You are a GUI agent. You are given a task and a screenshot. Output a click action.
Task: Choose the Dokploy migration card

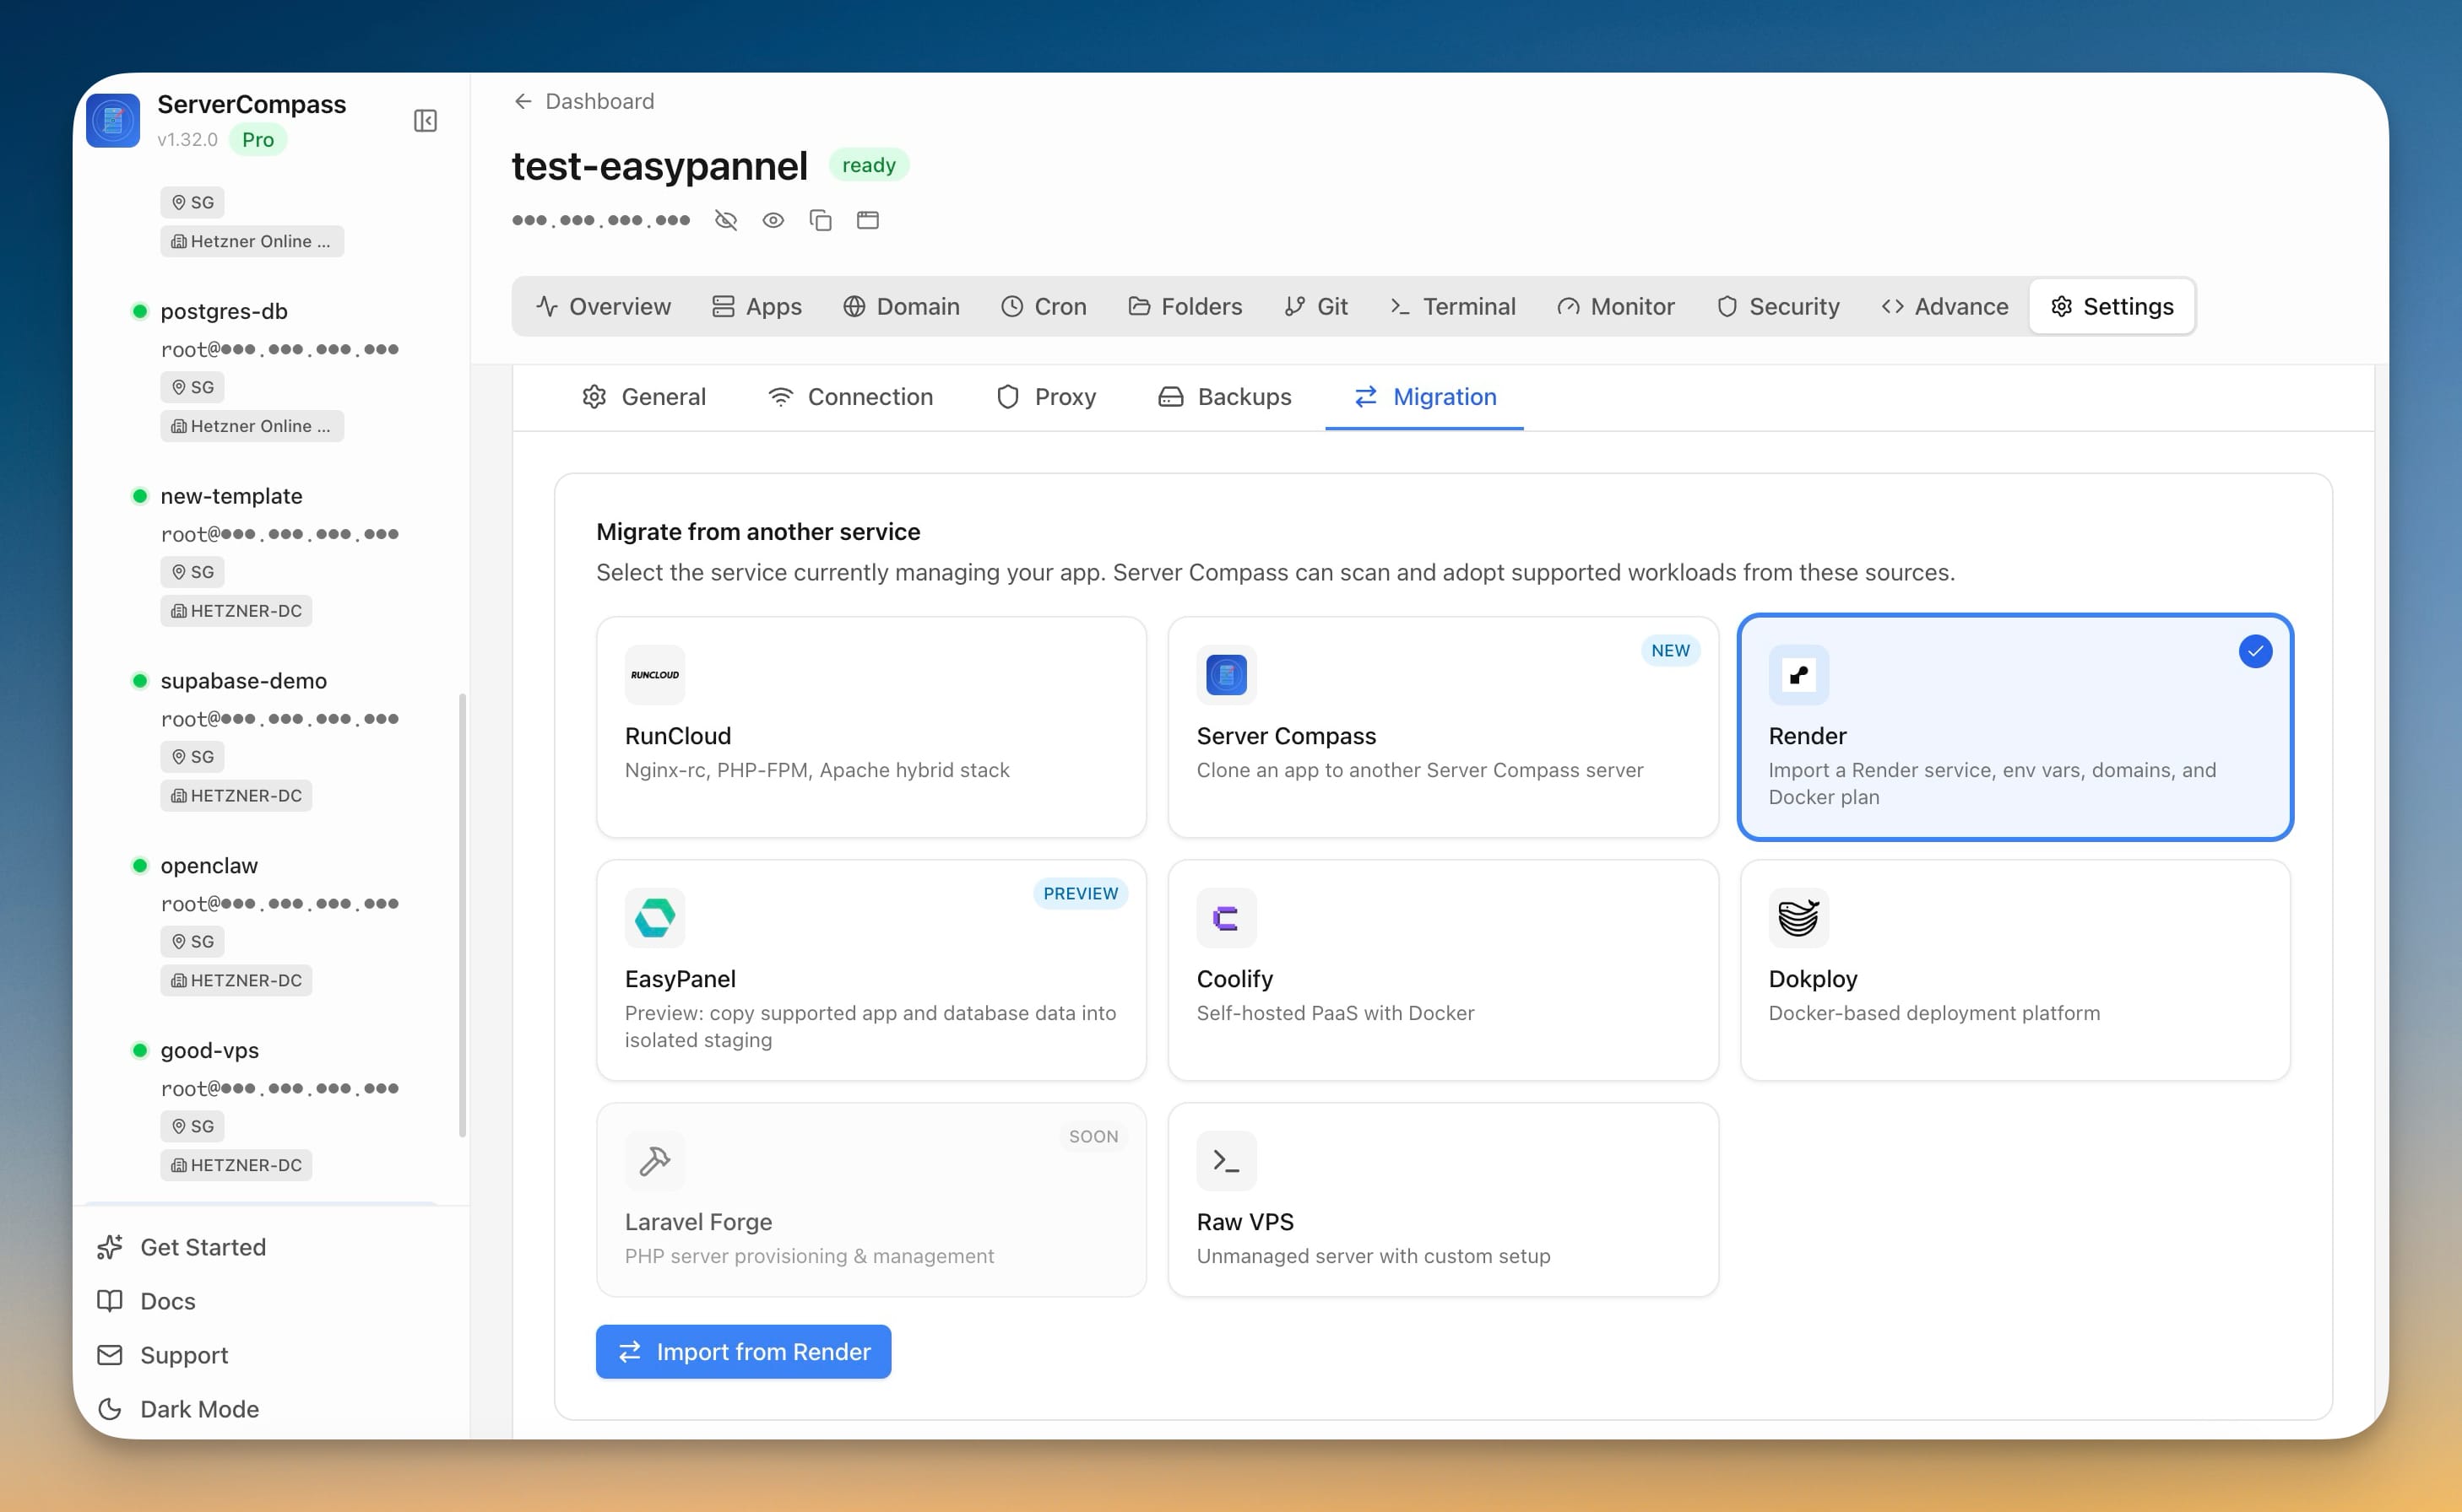(2015, 970)
